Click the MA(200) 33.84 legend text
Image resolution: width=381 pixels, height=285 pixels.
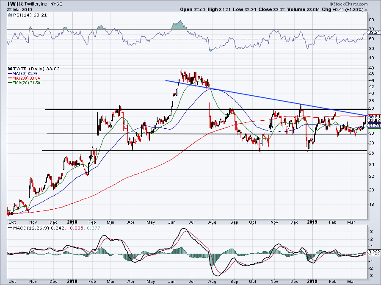[x=26, y=78]
